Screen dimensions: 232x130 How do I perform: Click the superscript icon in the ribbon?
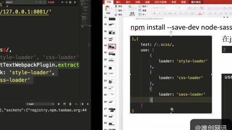tap(175, 13)
